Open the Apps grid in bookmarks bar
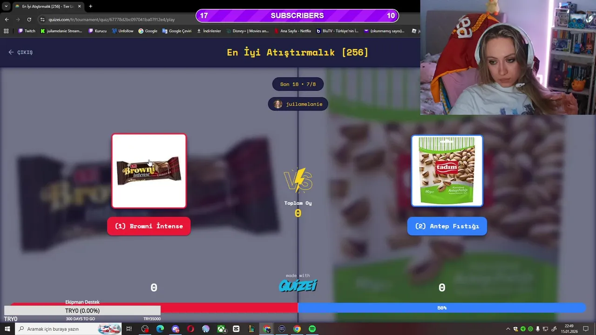The image size is (596, 335). (x=6, y=31)
